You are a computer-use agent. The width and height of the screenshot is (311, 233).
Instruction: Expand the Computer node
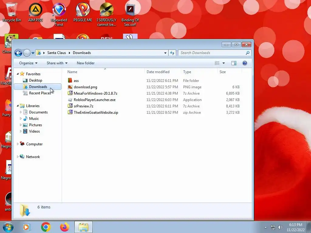tap(18, 144)
